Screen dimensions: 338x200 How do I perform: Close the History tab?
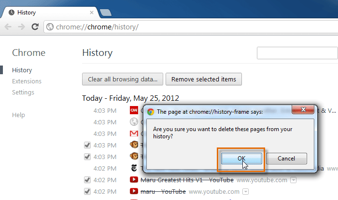(92, 13)
